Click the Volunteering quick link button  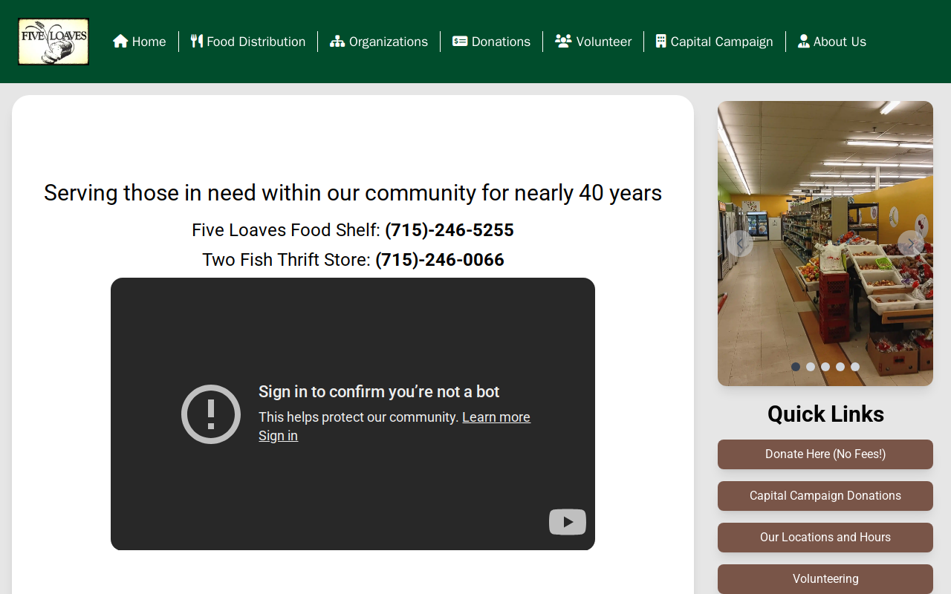pos(825,579)
